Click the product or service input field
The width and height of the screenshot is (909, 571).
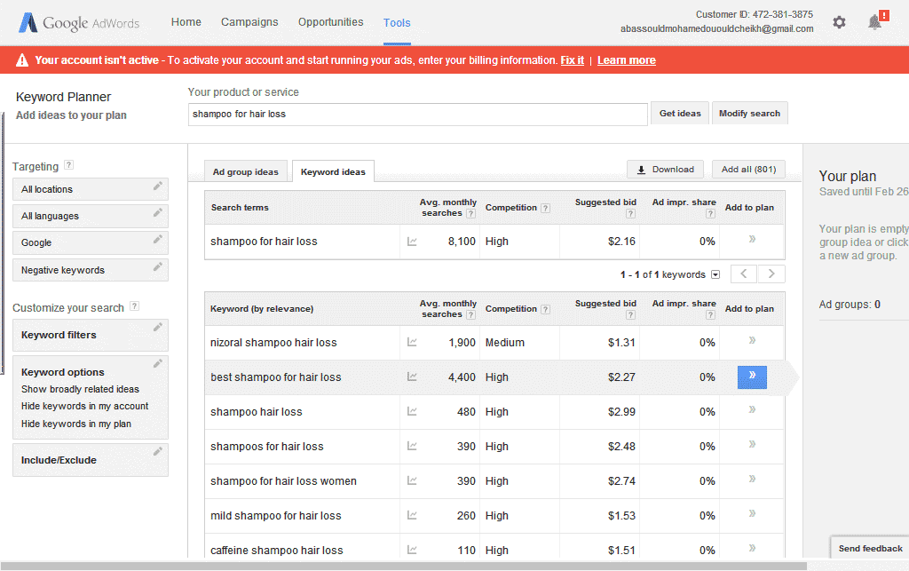417,115
